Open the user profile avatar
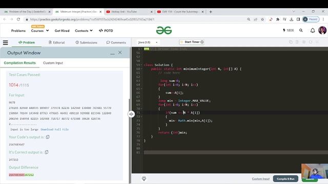 point(322,31)
